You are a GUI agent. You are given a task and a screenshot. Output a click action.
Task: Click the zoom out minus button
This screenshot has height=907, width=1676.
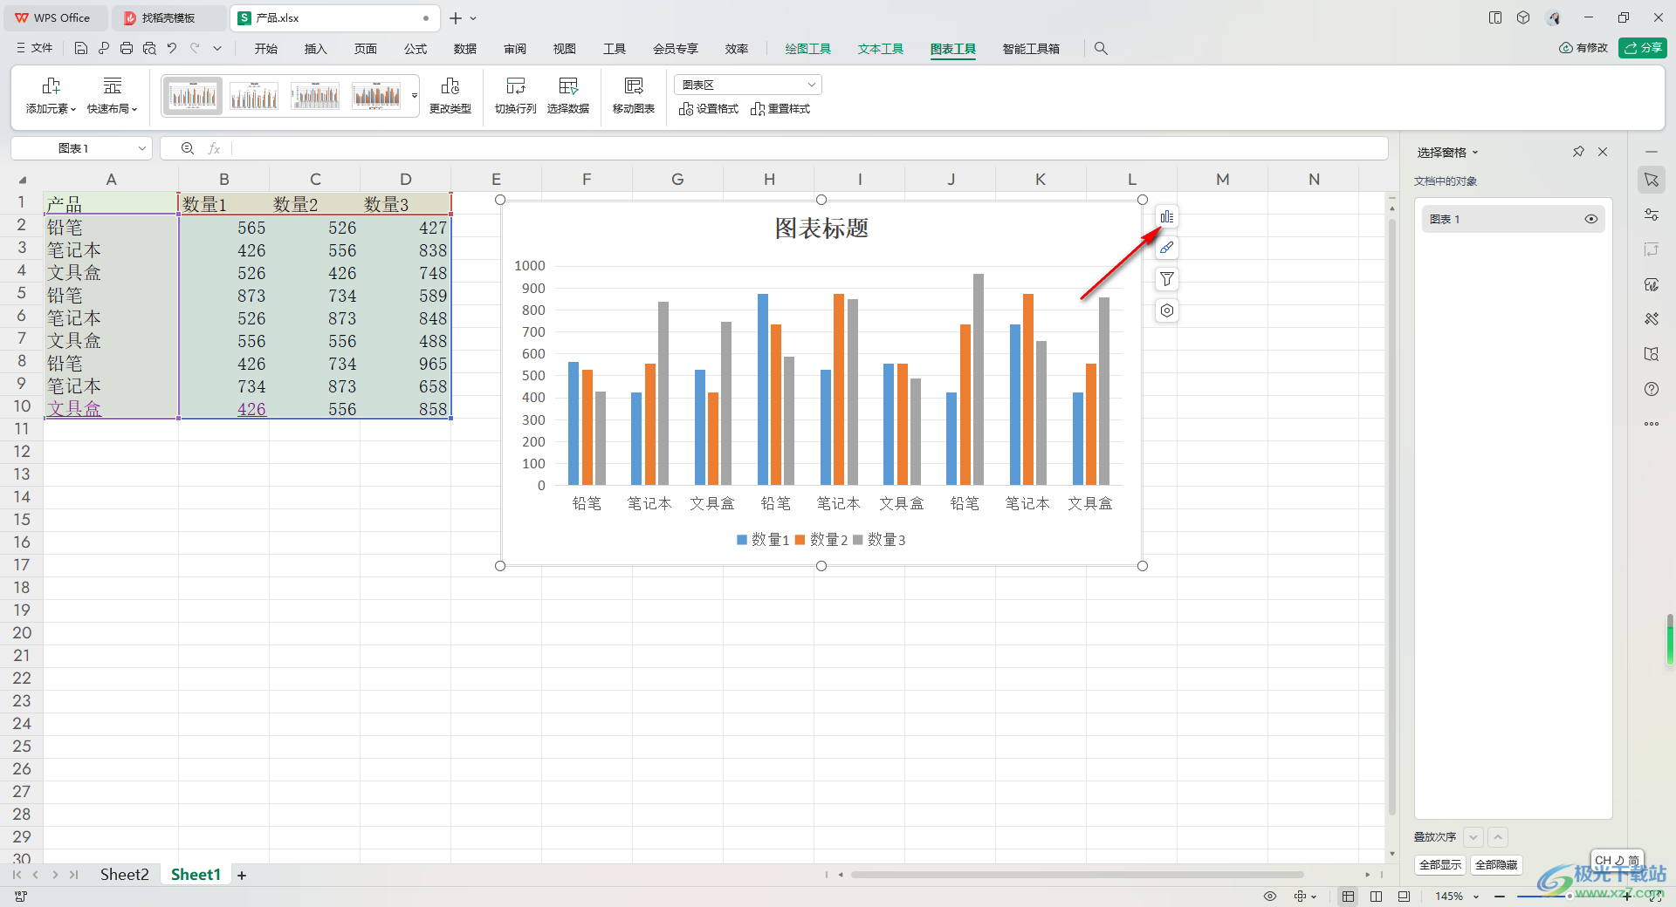point(1500,897)
